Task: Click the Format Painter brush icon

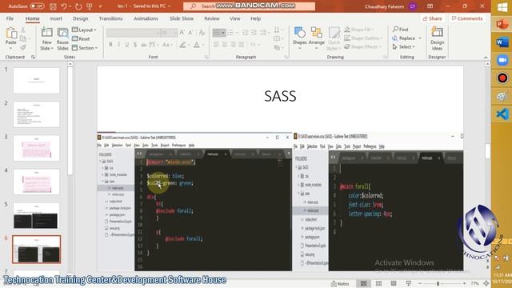Action: 23,48
